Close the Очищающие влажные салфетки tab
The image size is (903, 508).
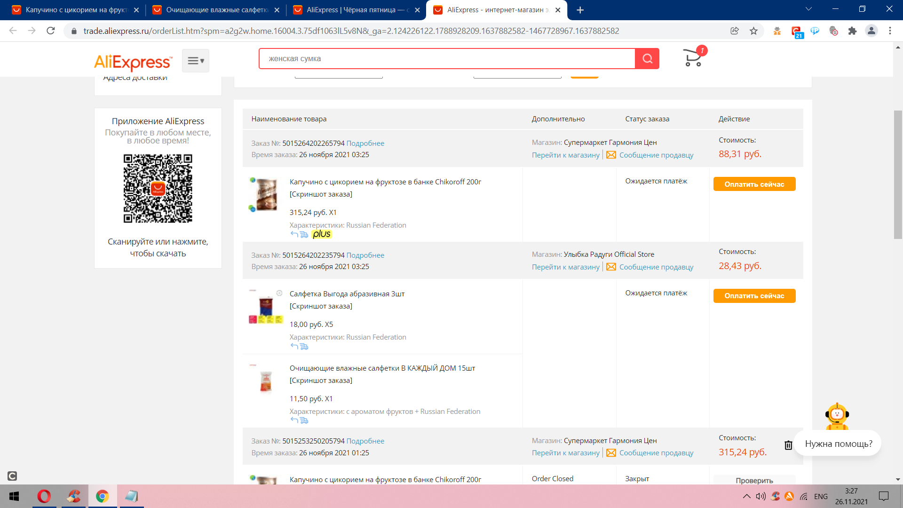click(277, 10)
